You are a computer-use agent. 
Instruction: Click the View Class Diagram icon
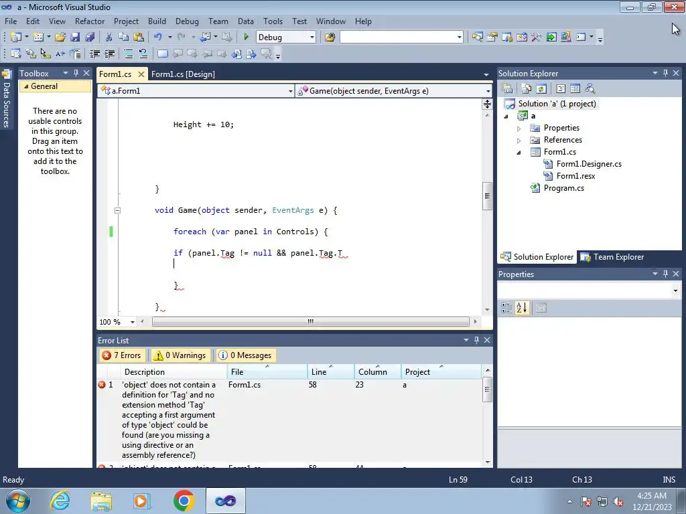[x=590, y=89]
